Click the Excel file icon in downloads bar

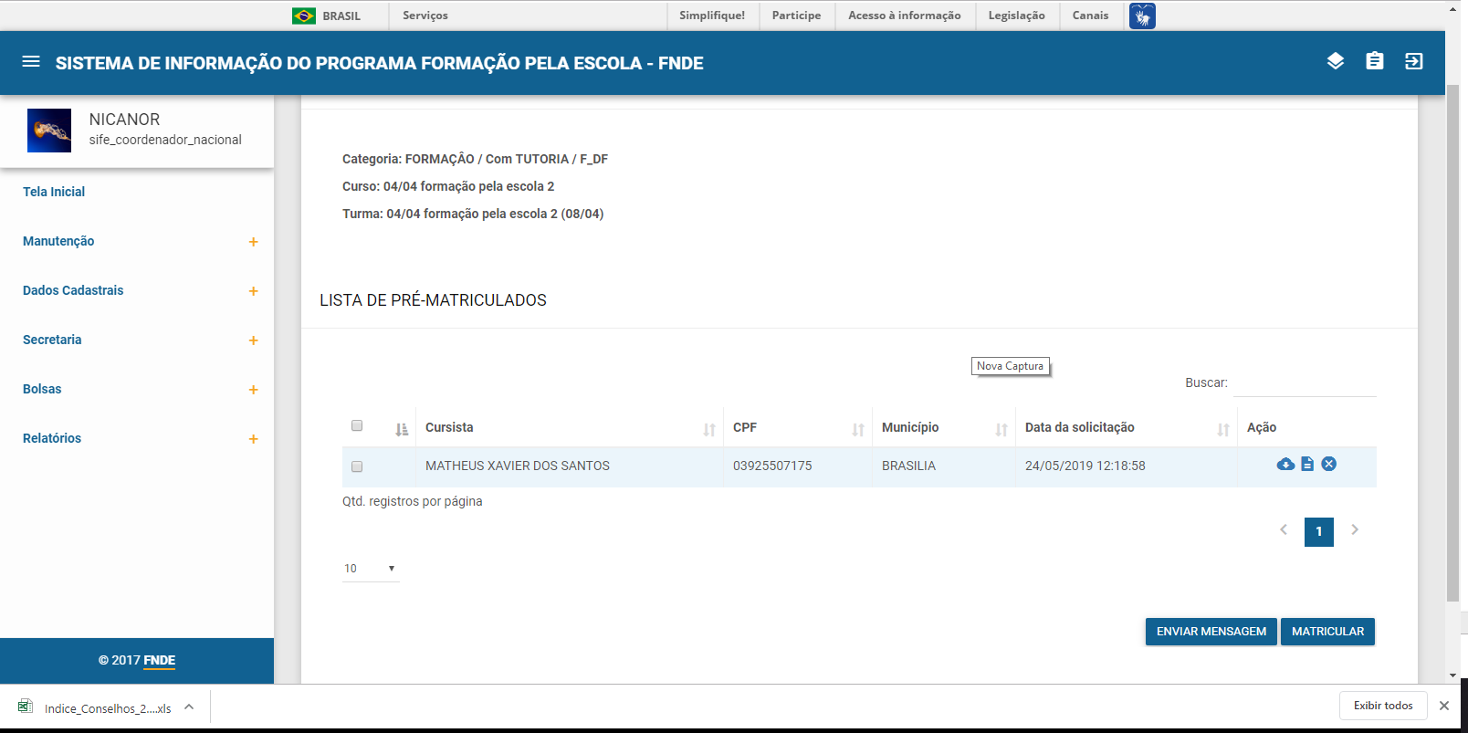tap(26, 707)
